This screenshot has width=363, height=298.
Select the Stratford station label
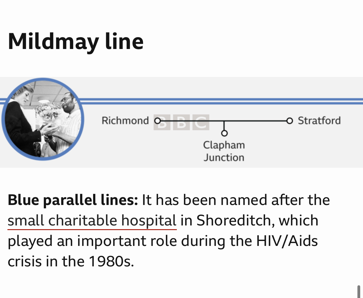(319, 120)
